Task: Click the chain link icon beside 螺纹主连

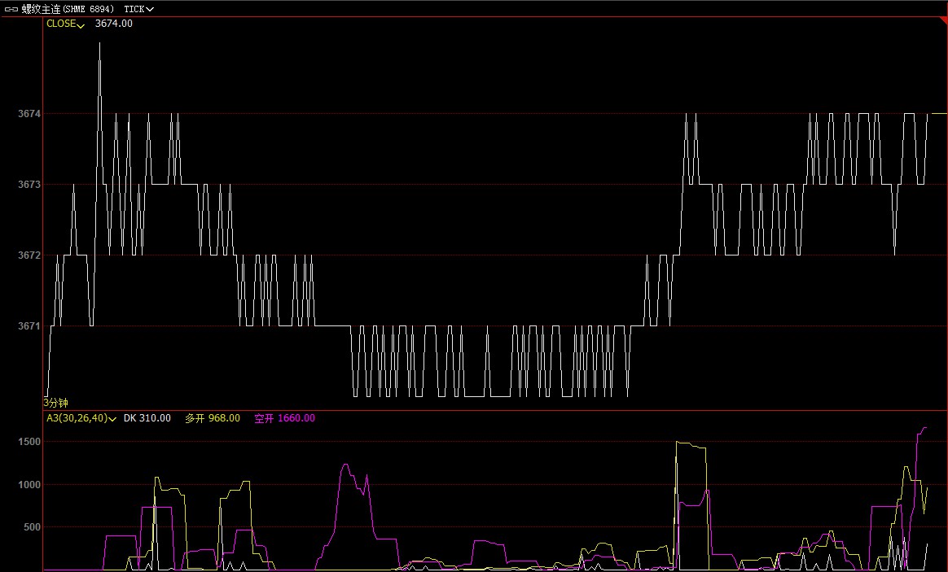Action: (11, 9)
